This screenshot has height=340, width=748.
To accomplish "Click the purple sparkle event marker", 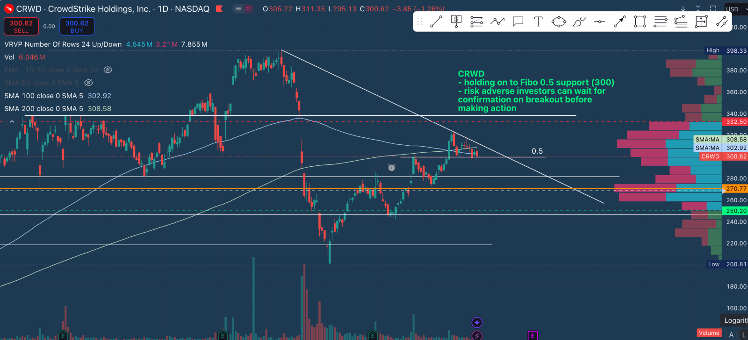I will pyautogui.click(x=477, y=322).
